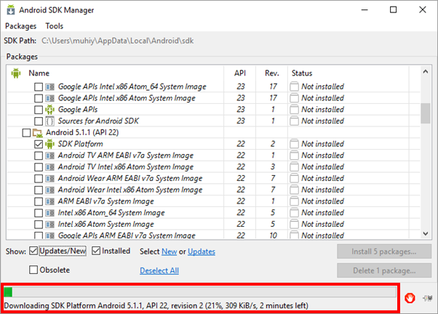Image resolution: width=438 pixels, height=314 pixels.
Task: Open the Packages menu
Action: click(20, 26)
